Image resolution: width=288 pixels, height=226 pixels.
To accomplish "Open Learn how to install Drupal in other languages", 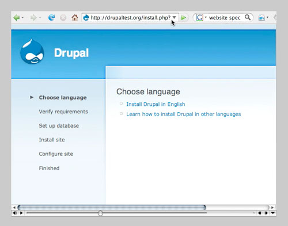I will point(184,114).
